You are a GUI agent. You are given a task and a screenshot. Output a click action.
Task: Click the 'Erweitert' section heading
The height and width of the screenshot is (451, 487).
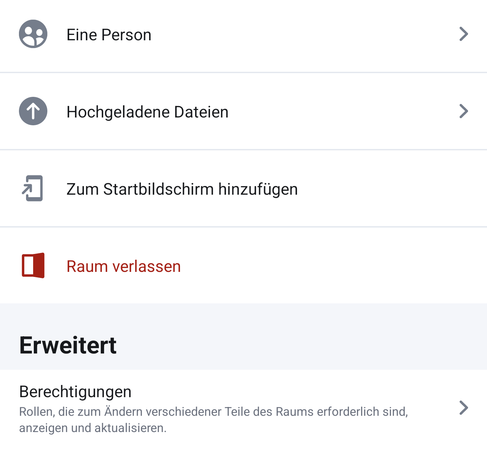[68, 345]
